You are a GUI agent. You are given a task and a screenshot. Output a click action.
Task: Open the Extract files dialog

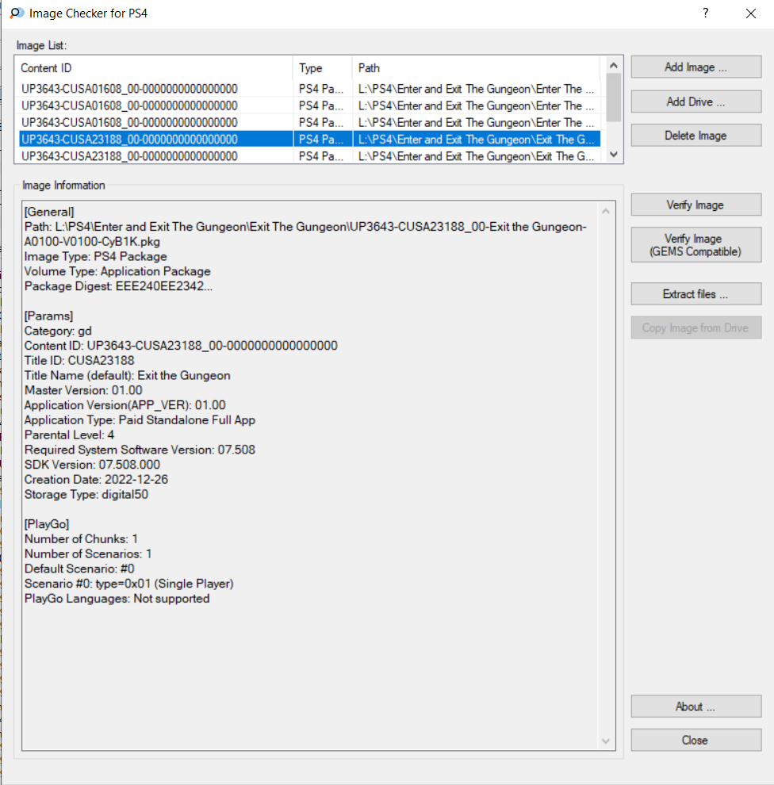(x=695, y=294)
